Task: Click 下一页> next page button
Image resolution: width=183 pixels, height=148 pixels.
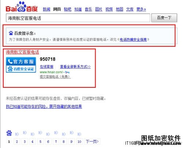Action: [92, 142]
